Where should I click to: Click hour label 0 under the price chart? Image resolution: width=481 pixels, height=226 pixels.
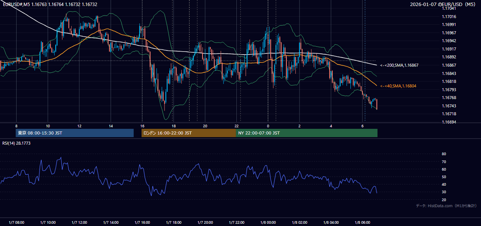(268, 126)
